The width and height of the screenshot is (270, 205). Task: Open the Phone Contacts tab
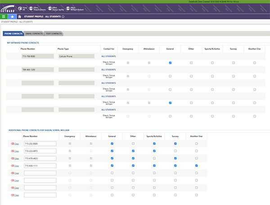point(13,34)
